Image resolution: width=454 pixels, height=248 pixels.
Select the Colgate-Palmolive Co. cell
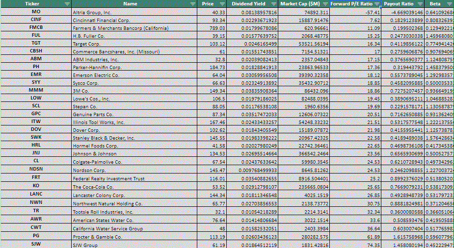[x=134, y=161]
